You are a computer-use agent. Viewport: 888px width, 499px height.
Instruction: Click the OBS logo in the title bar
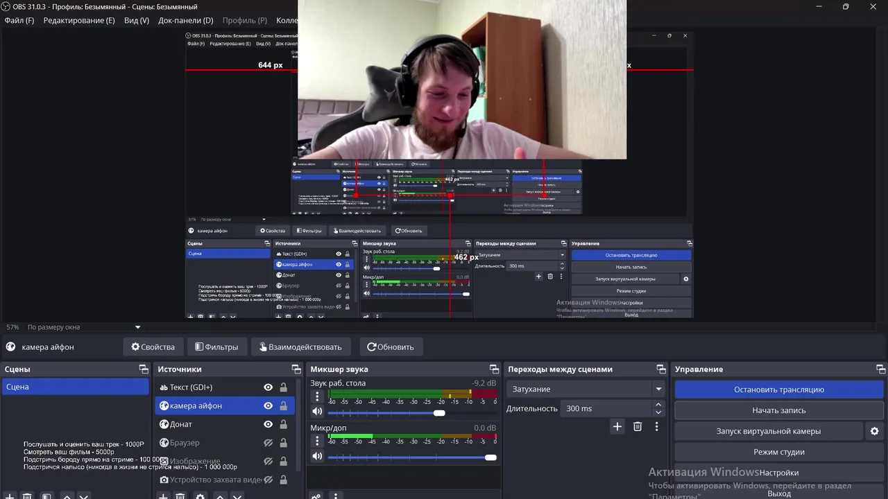tap(6, 7)
